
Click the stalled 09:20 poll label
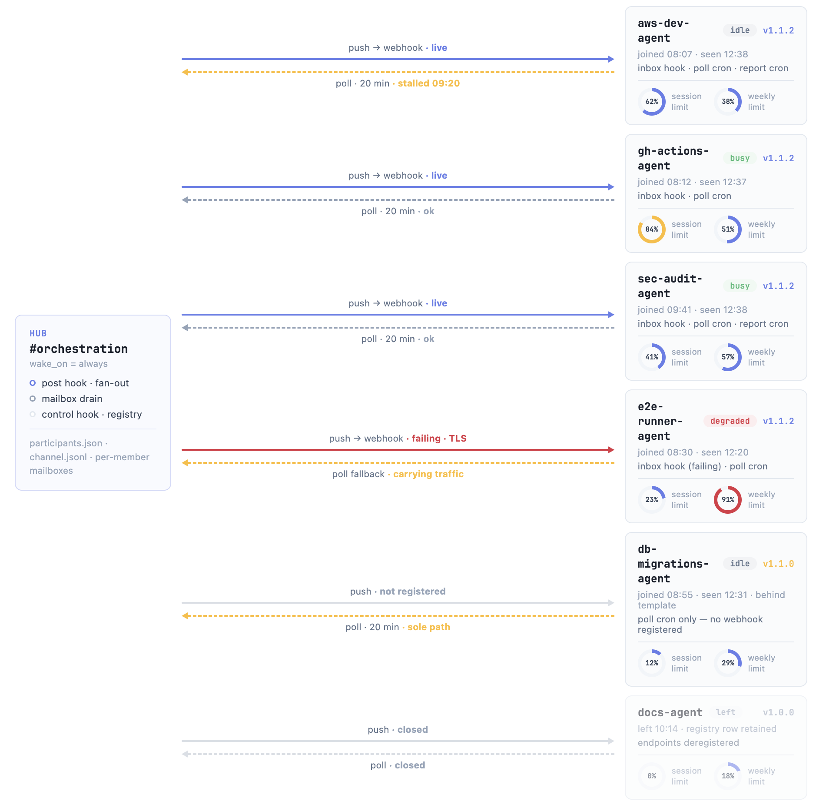click(x=428, y=83)
